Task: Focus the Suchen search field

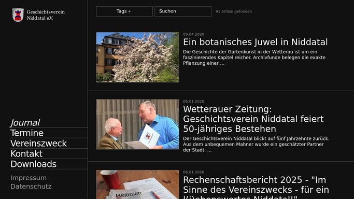Action: coord(183,11)
